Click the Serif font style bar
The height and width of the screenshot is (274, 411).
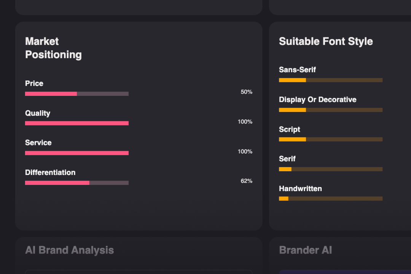pos(331,169)
